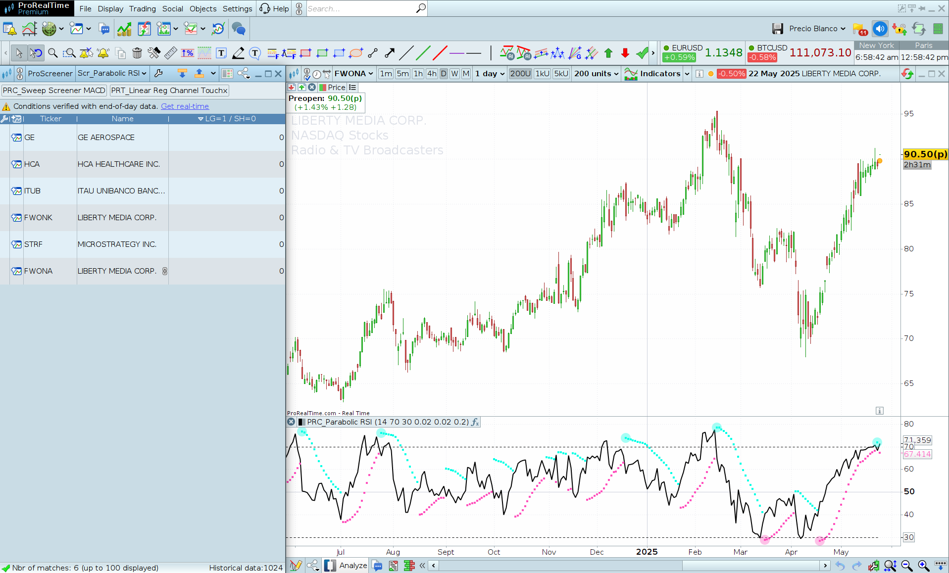949x573 pixels.
Task: Toggle the sound speaker button
Action: [x=880, y=29]
